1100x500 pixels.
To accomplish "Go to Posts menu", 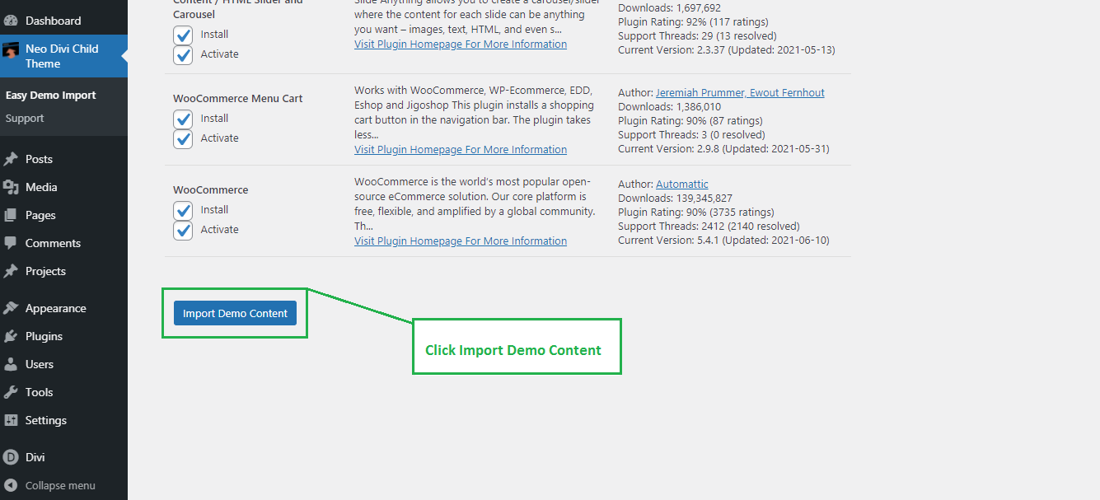I will click(39, 159).
